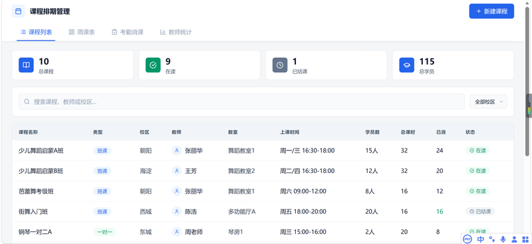Open the 周课表 tab
Screen dimensions: 532x244
[x=82, y=32]
